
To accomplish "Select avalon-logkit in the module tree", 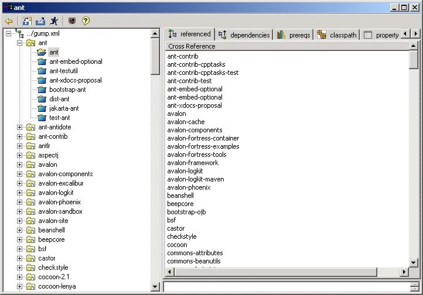I will (x=56, y=193).
